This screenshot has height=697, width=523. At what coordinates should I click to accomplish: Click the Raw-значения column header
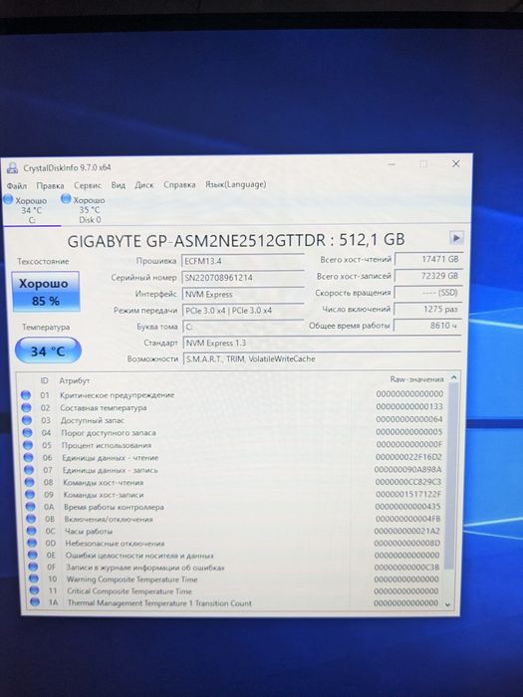[416, 379]
